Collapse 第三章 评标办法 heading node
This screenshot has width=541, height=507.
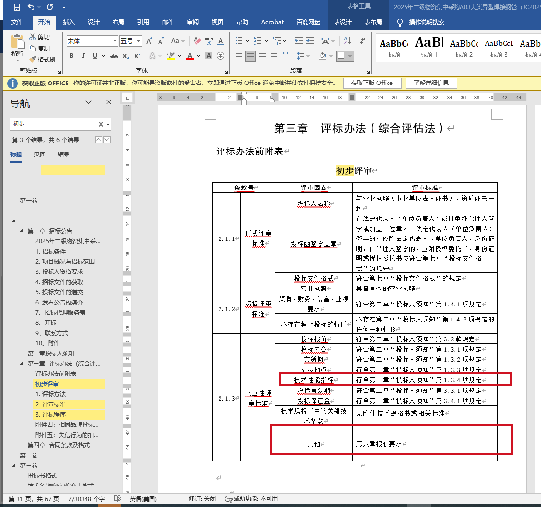point(21,363)
